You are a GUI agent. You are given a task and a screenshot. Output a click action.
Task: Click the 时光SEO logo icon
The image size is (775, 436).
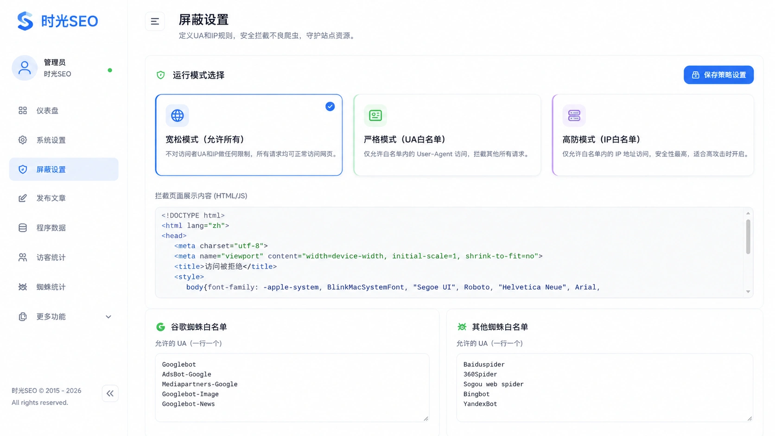pos(25,21)
